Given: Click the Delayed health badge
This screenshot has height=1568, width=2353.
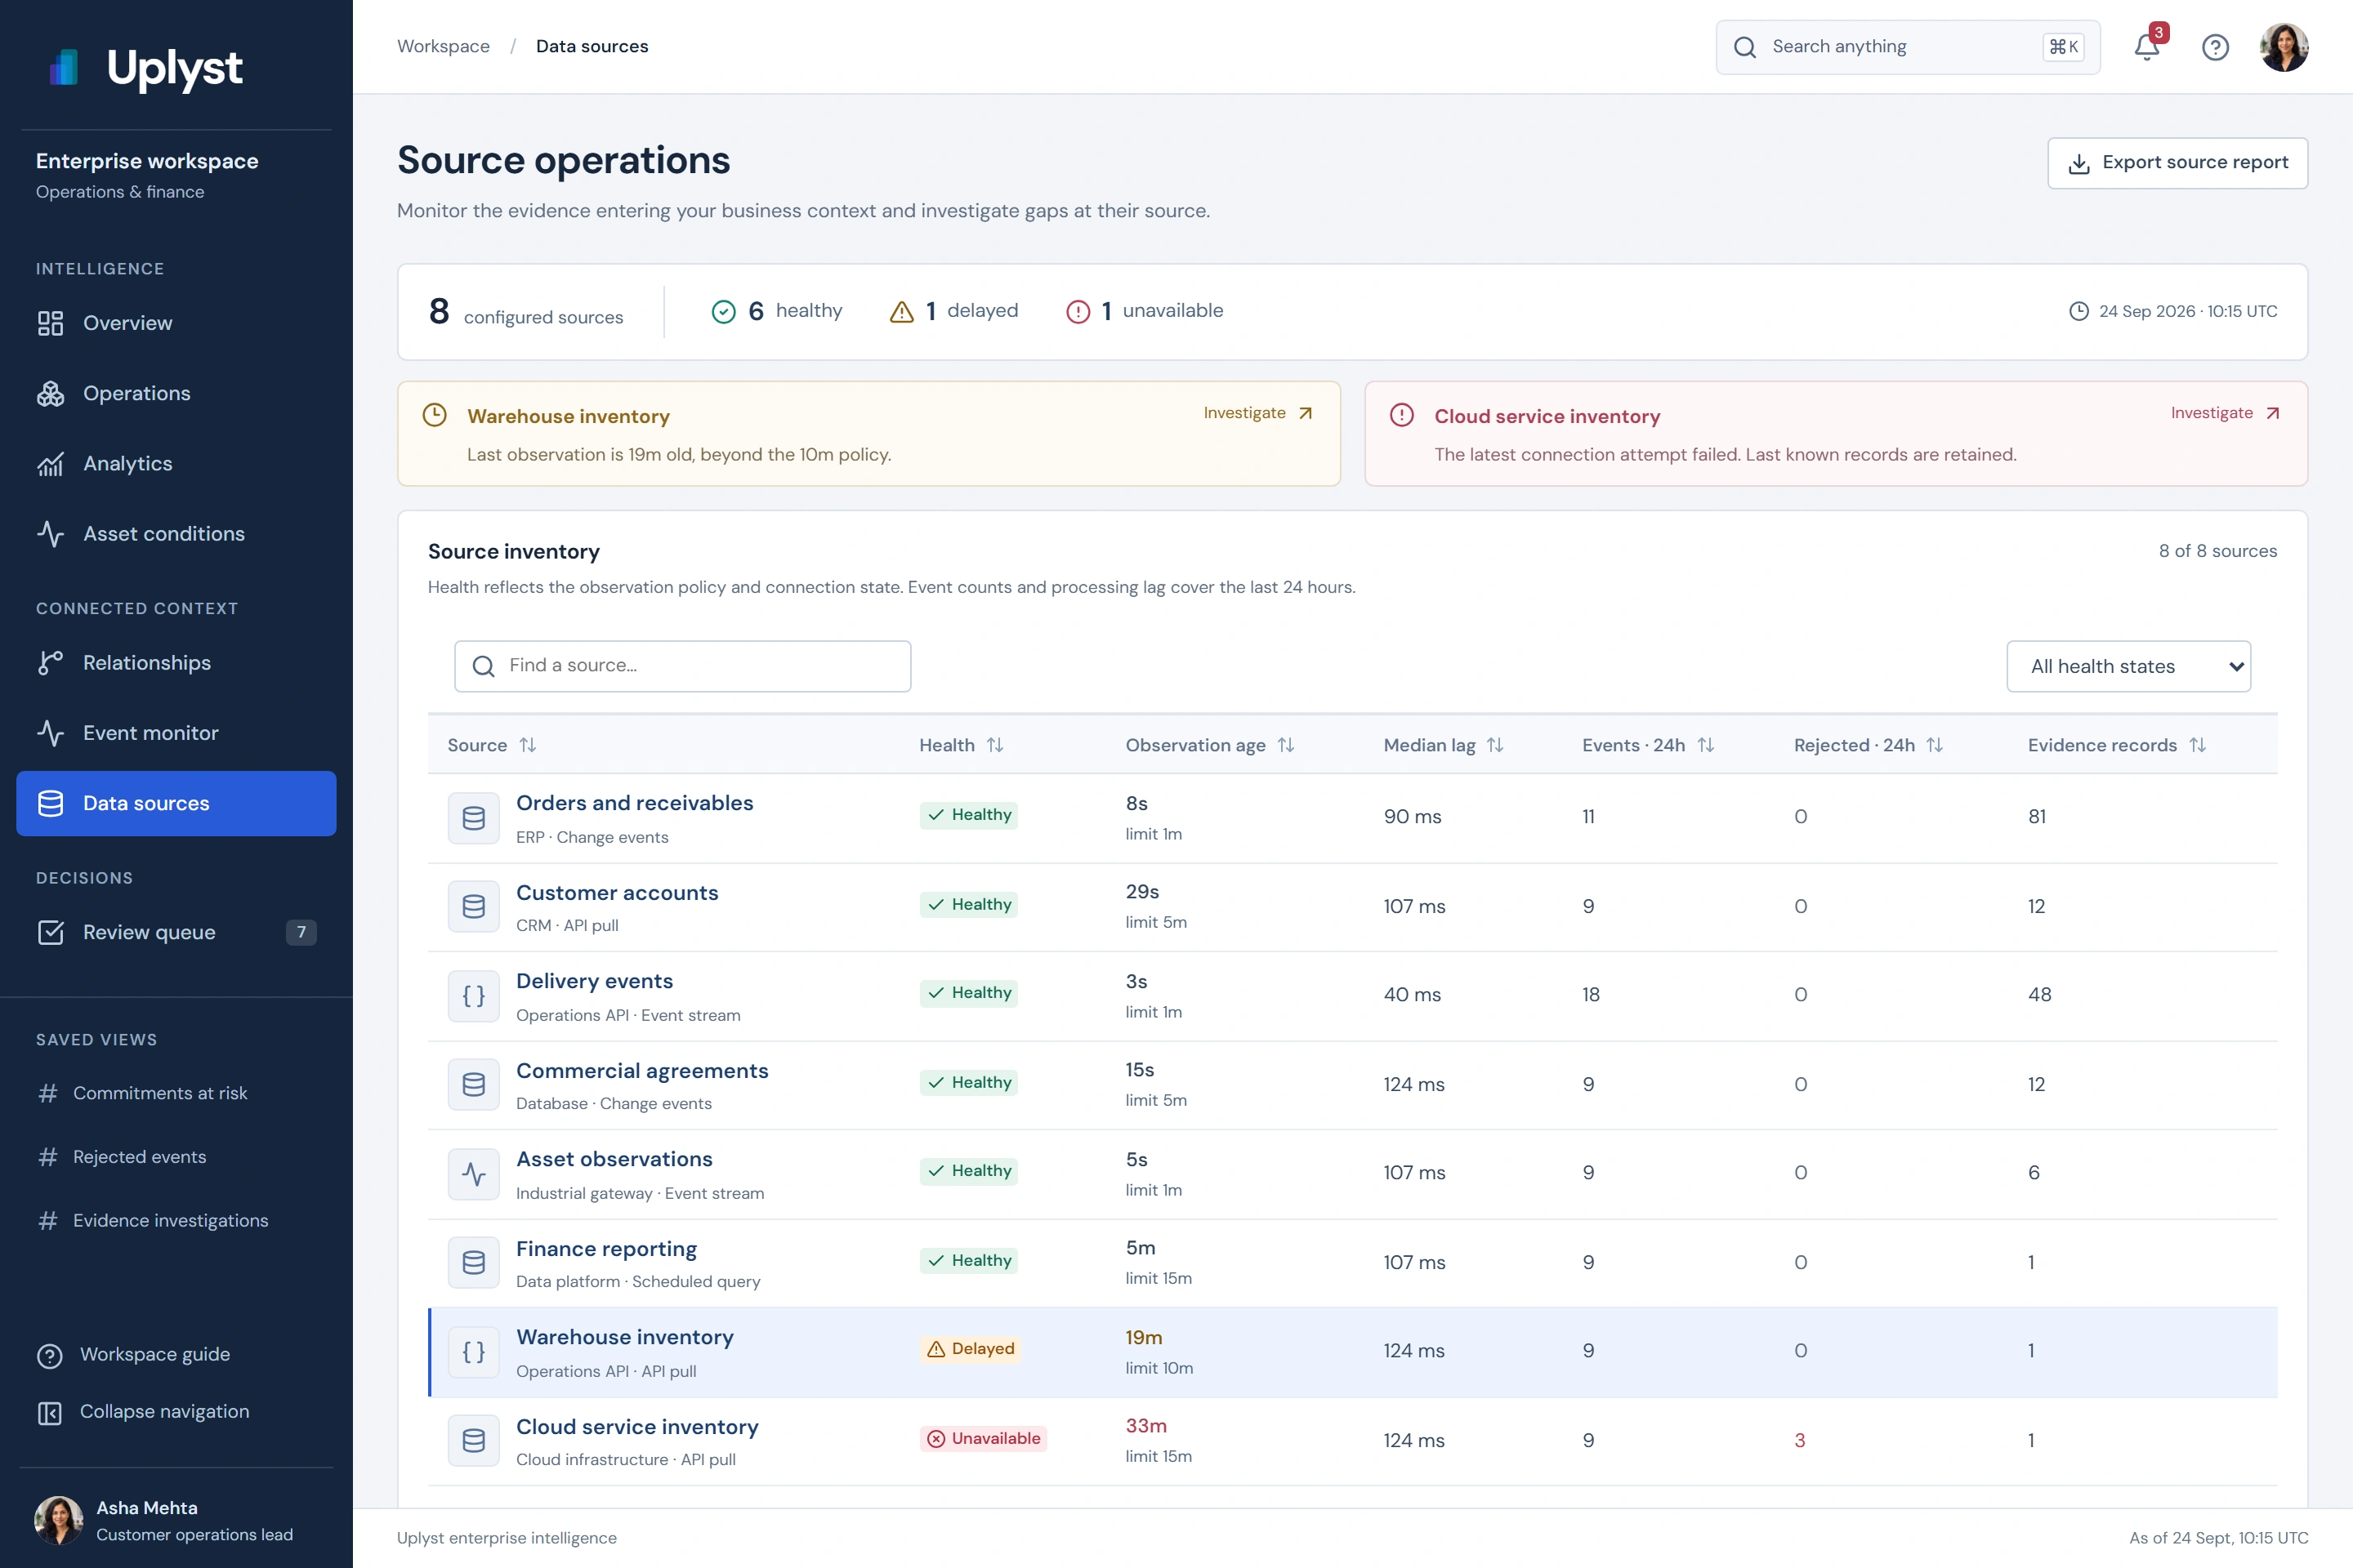Looking at the screenshot, I should (970, 1349).
